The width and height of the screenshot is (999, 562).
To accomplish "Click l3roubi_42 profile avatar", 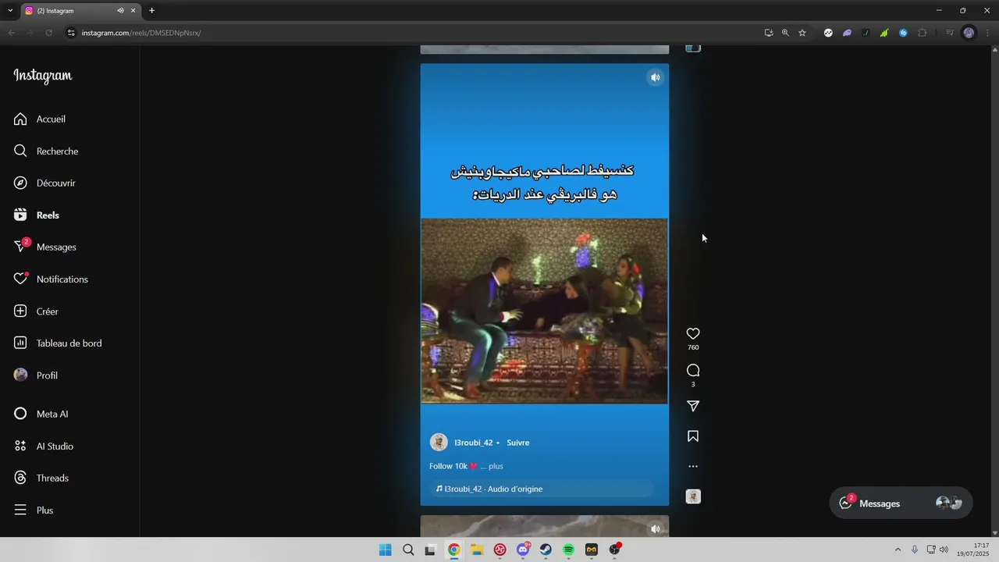I will pyautogui.click(x=439, y=443).
